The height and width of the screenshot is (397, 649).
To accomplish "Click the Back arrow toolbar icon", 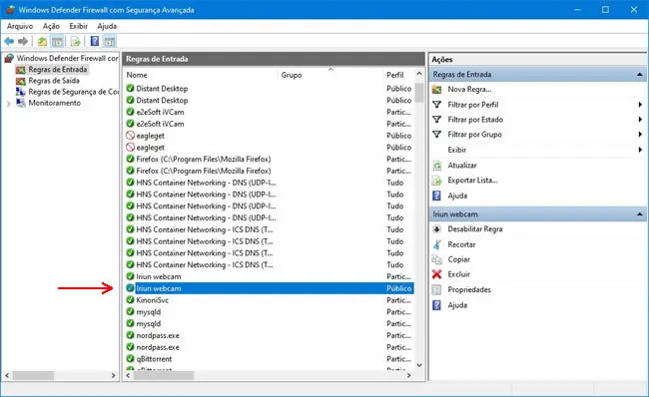I will tap(9, 41).
